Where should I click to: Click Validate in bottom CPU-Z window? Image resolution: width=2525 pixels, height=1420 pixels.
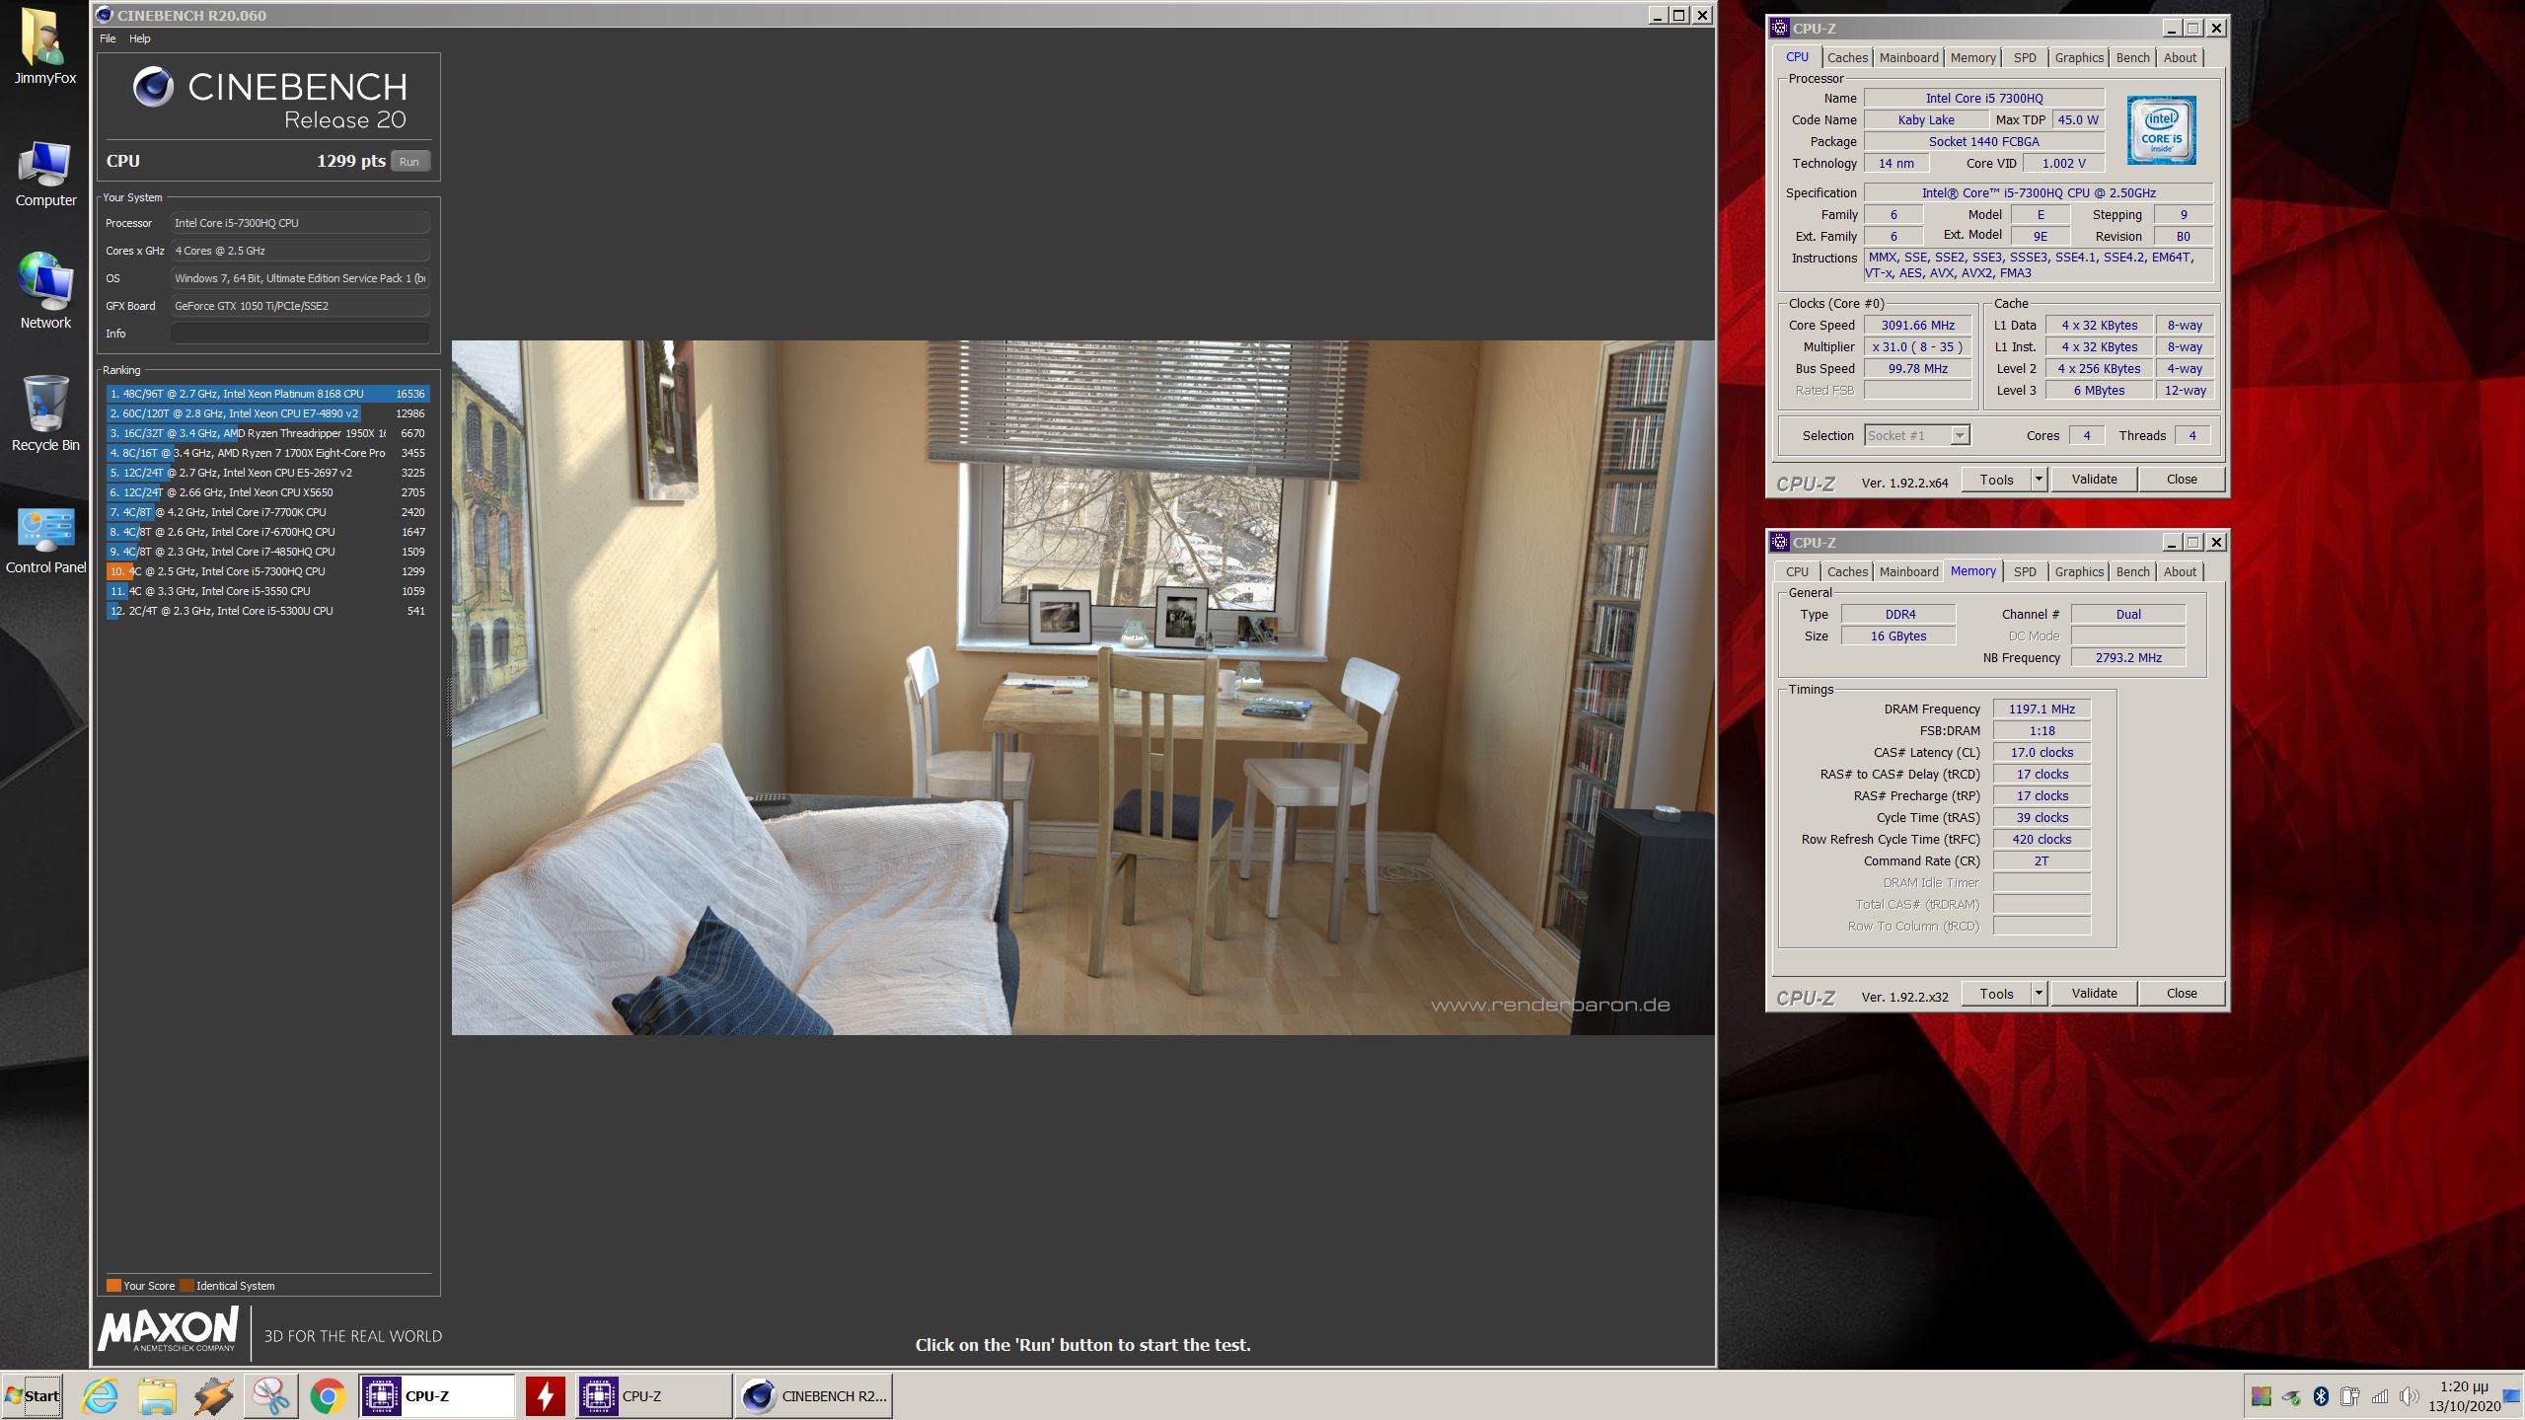[x=2094, y=994]
